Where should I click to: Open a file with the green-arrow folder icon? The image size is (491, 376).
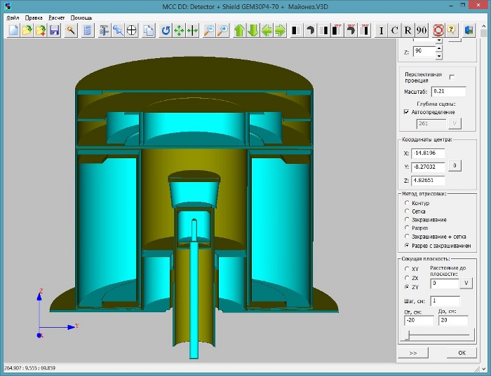click(x=27, y=30)
